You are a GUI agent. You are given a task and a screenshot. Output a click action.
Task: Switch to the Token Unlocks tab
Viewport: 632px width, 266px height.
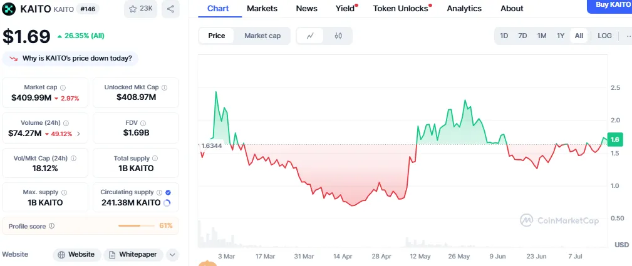click(401, 8)
